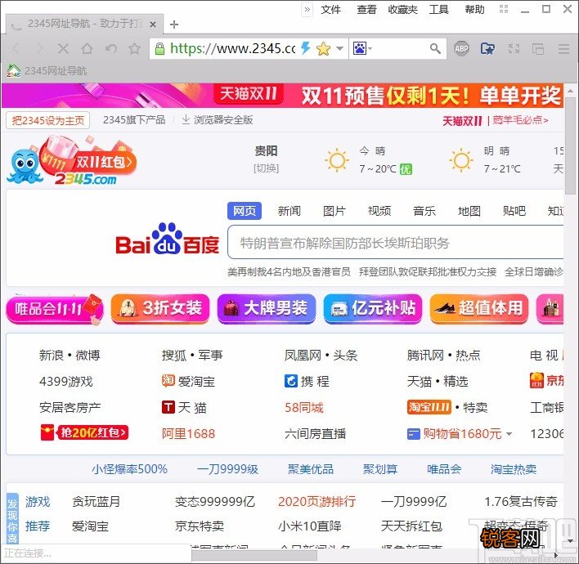
Task: Click the undo restore-tab icon
Action: point(110,48)
